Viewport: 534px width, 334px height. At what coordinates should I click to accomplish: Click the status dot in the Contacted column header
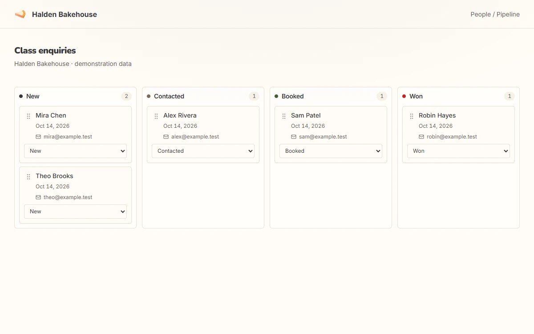[x=149, y=96]
